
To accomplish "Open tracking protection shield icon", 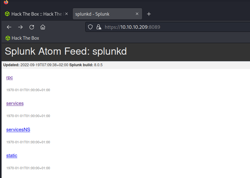I will click(x=90, y=27).
